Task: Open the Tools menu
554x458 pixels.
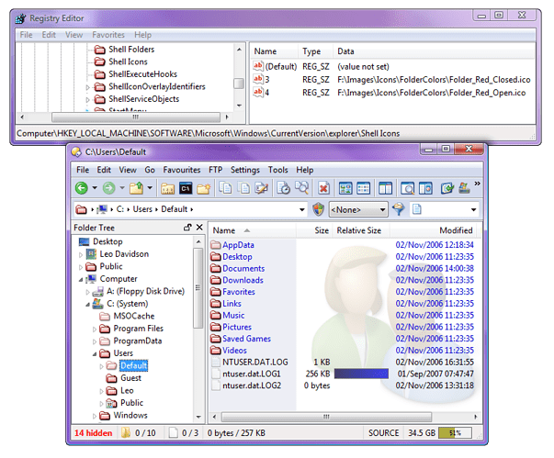Action: 278,170
